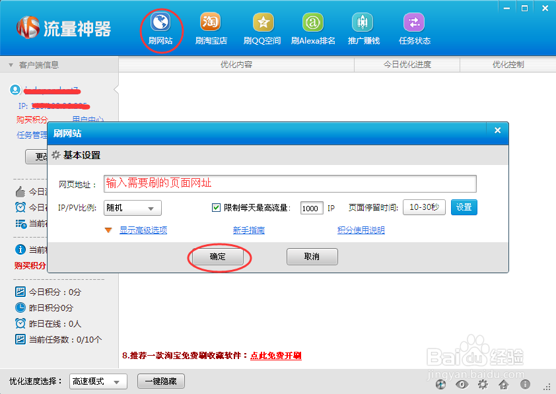Open the 刷Alexa排名 icon
Image resolution: width=556 pixels, height=394 pixels.
coord(313,23)
